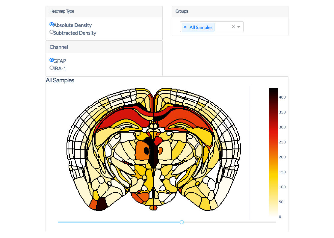Image resolution: width=334 pixels, height=238 pixels.
Task: Click the "All Samples" heatmap title
Action: (60, 80)
